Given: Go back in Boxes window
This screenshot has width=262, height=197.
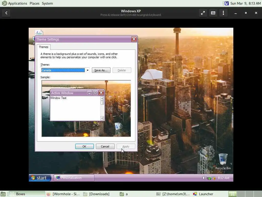Looking at the screenshot, I should click(6, 13).
